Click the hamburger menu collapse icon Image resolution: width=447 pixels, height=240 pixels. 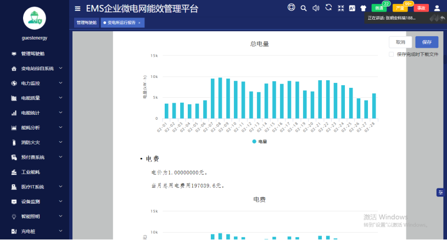77,9
